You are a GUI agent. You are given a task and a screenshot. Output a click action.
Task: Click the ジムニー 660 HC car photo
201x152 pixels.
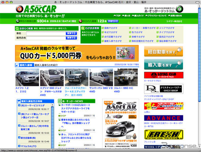pyautogui.click(x=126, y=77)
